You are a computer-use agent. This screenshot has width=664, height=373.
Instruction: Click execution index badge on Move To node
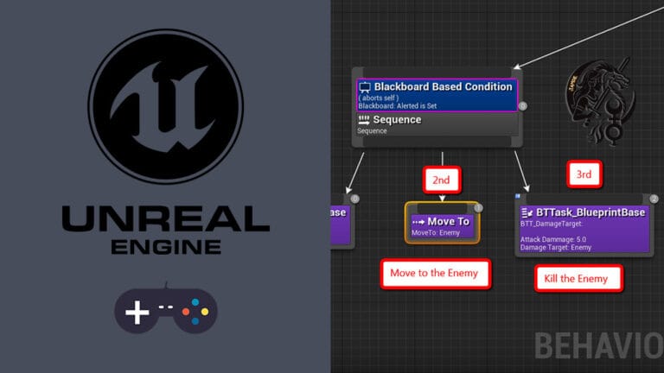pos(478,207)
